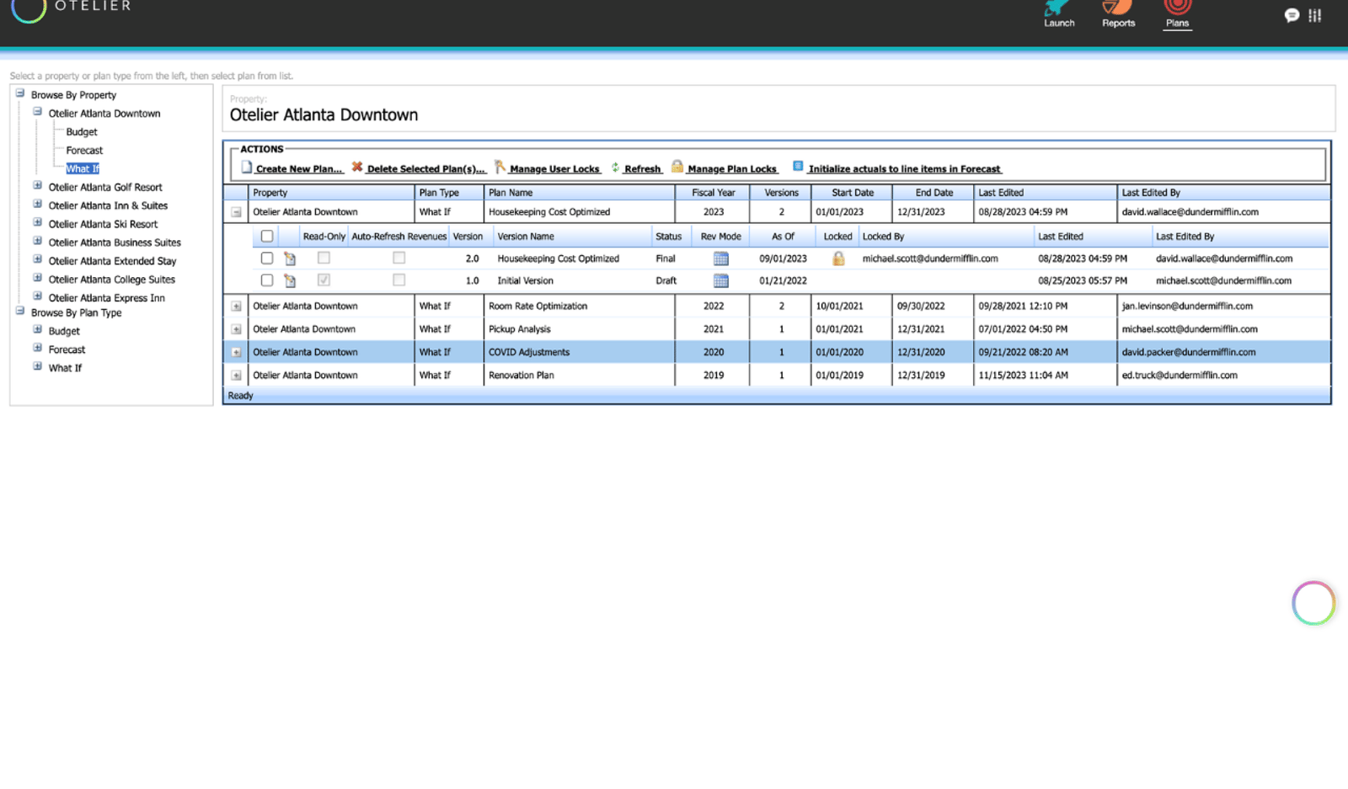Screen dimensions: 1348x789
Task: Expand Otelier Atlanta Golf Resort node
Action: click(x=37, y=185)
